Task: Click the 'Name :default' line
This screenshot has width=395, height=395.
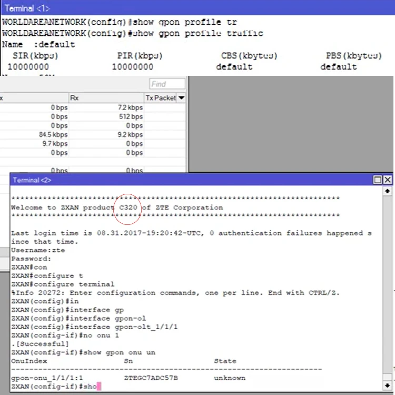Action: [x=38, y=45]
